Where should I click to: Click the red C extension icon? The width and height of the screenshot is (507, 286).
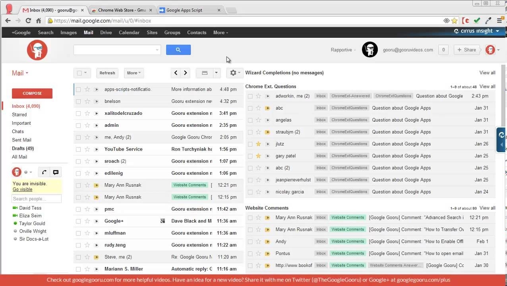[x=466, y=21]
